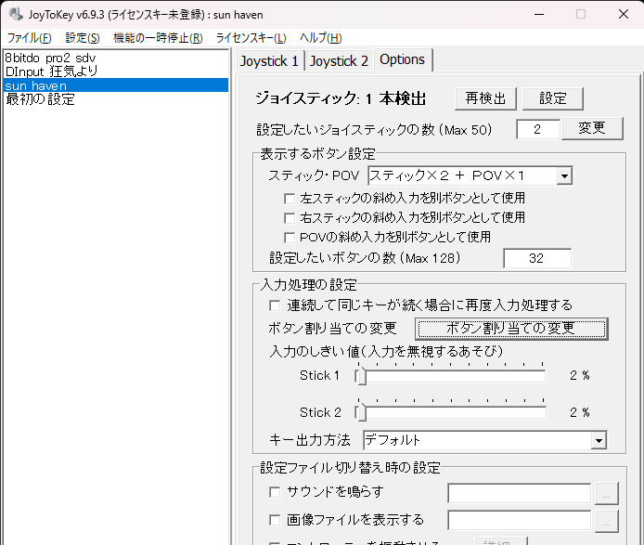Click the joystick count field showing 2
The width and height of the screenshot is (644, 545).
point(537,129)
